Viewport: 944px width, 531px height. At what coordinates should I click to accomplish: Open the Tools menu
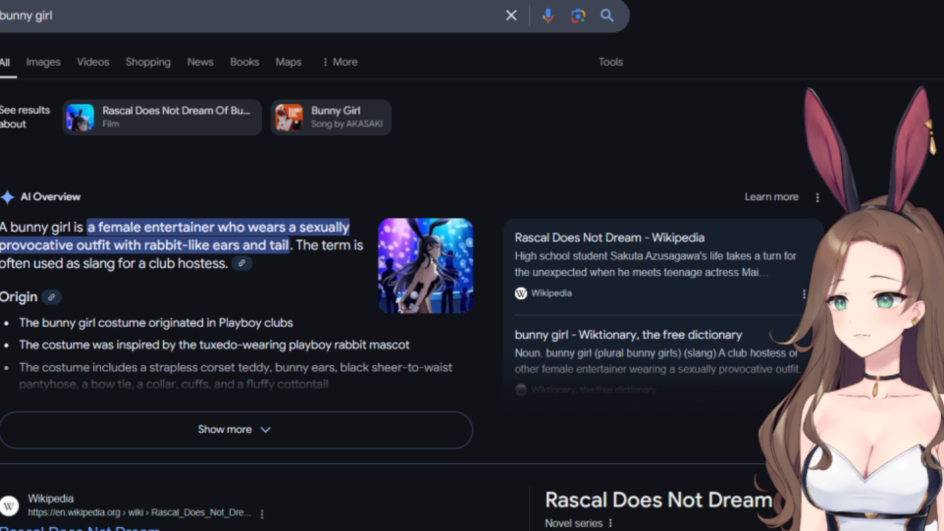point(611,62)
